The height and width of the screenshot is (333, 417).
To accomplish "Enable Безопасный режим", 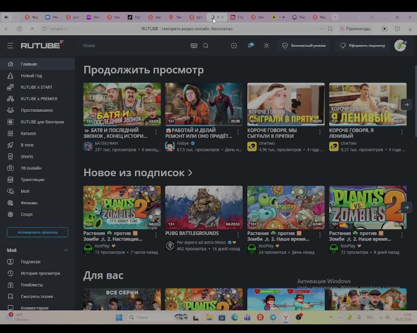I will [304, 46].
